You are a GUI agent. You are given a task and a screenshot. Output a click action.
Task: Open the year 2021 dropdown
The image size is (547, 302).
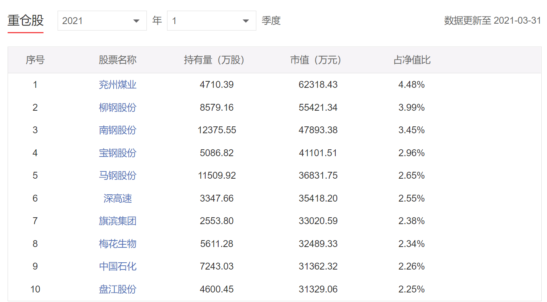101,21
